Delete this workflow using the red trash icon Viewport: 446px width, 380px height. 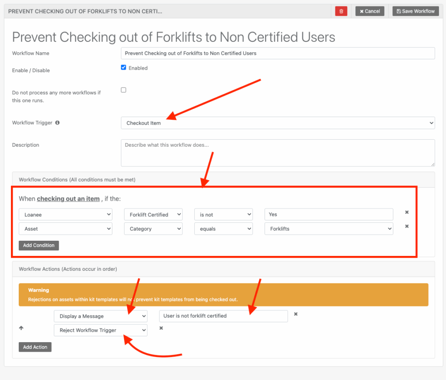coord(341,11)
